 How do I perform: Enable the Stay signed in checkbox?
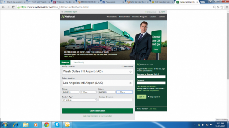click(149, 97)
